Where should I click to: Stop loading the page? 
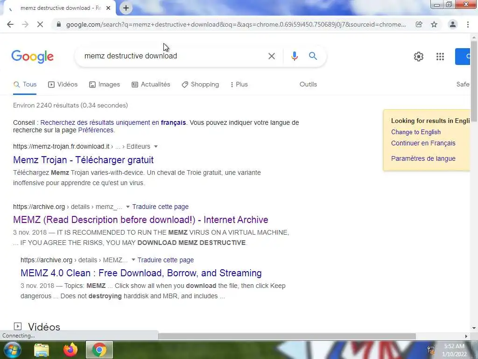(40, 24)
